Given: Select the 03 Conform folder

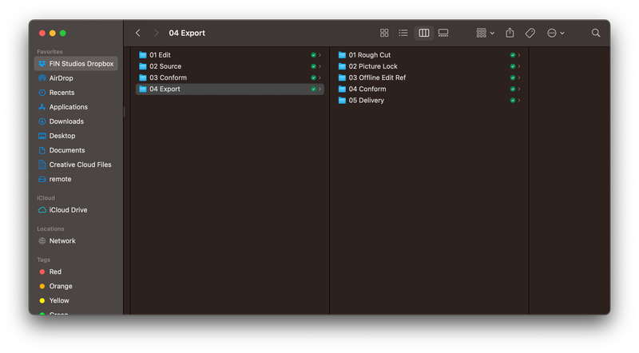Looking at the screenshot, I should [230, 77].
